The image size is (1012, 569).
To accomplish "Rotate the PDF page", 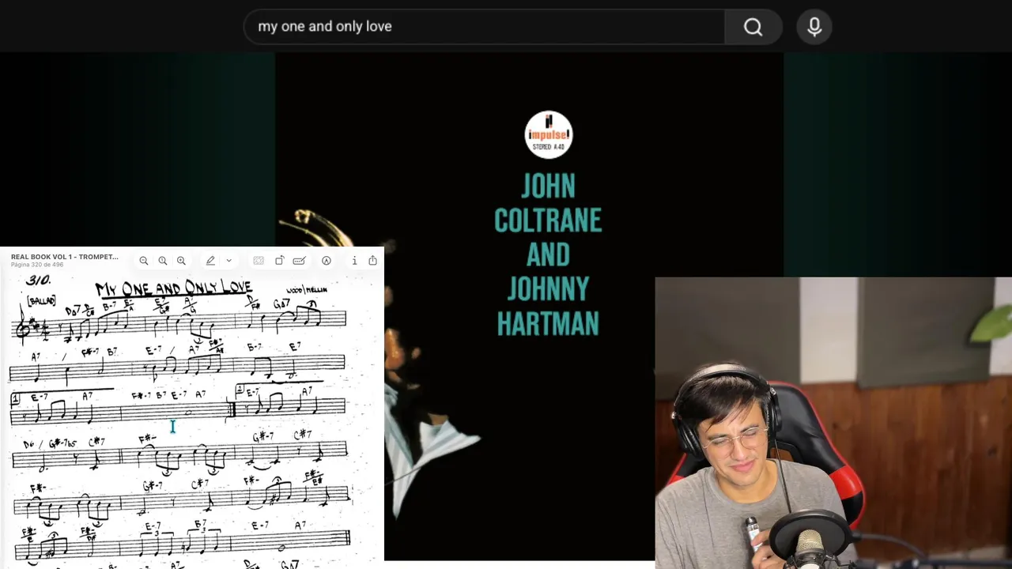I will (x=279, y=261).
